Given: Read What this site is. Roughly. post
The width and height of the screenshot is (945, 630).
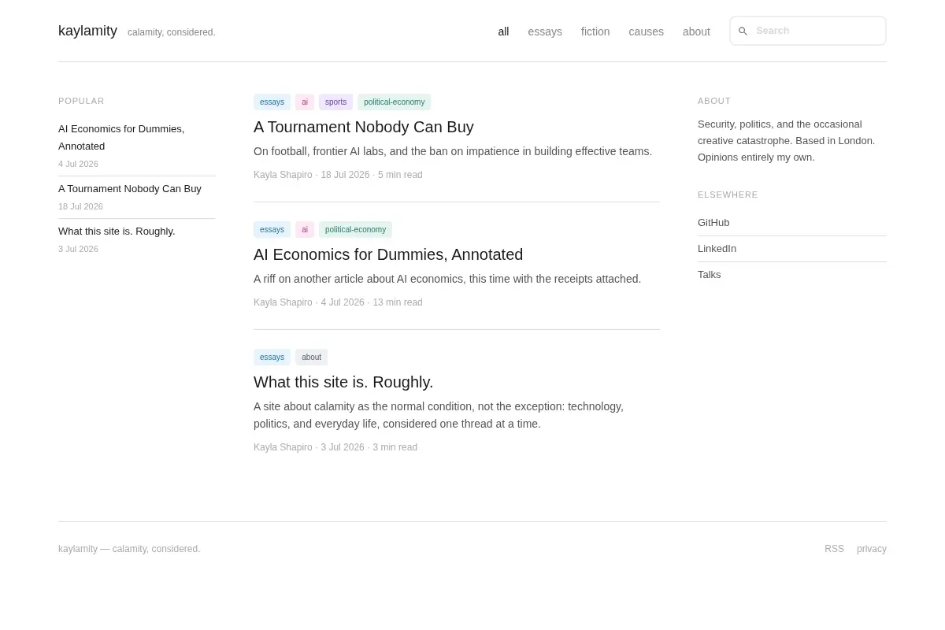Looking at the screenshot, I should click(343, 382).
